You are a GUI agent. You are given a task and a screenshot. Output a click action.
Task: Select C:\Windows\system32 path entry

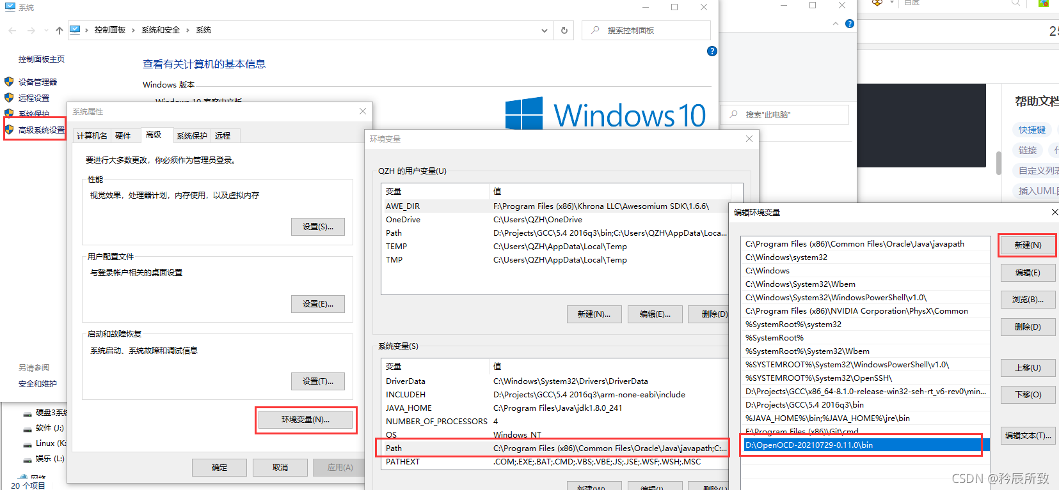click(866, 257)
